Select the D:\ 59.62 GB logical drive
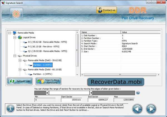 pos(48,42)
